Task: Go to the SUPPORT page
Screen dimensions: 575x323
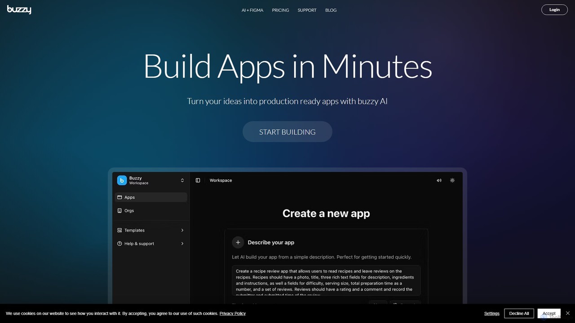Action: (x=307, y=10)
